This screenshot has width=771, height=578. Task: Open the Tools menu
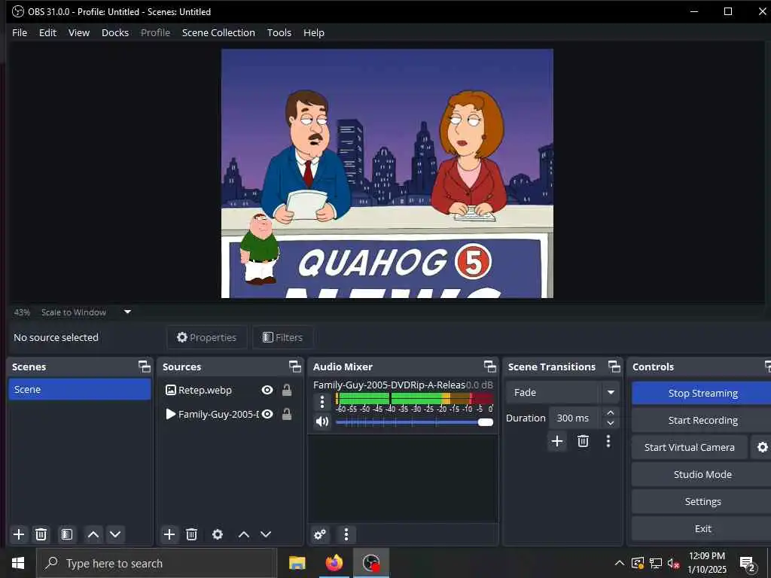[x=279, y=32]
